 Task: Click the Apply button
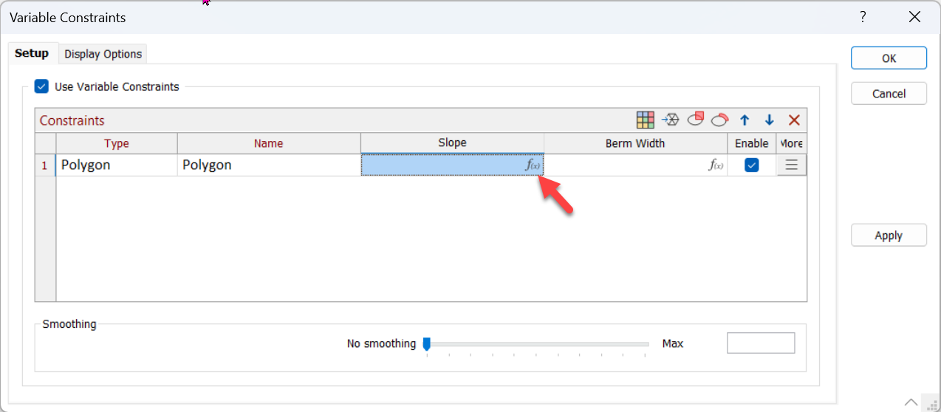(889, 236)
